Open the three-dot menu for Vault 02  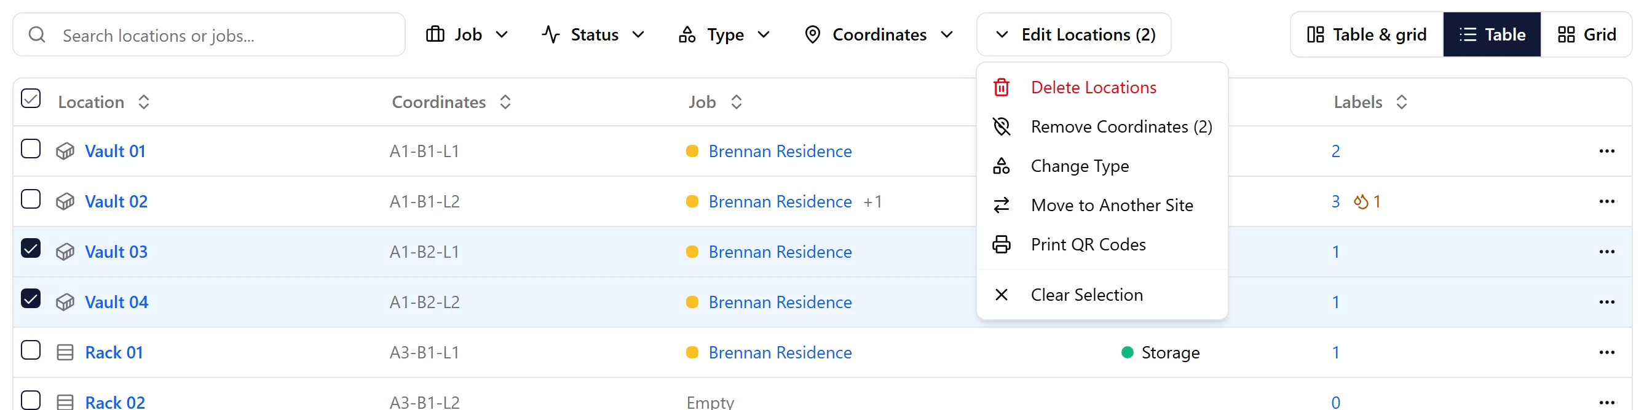(x=1606, y=202)
